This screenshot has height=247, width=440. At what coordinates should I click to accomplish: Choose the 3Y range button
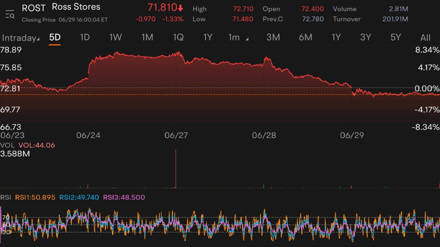point(366,37)
